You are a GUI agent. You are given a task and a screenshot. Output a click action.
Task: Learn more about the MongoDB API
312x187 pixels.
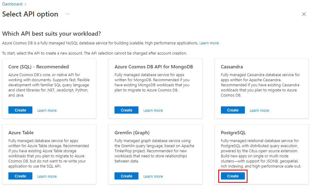153,110
